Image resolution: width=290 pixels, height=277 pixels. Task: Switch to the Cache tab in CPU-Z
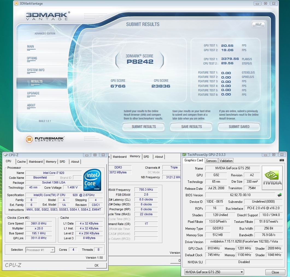click(x=21, y=162)
